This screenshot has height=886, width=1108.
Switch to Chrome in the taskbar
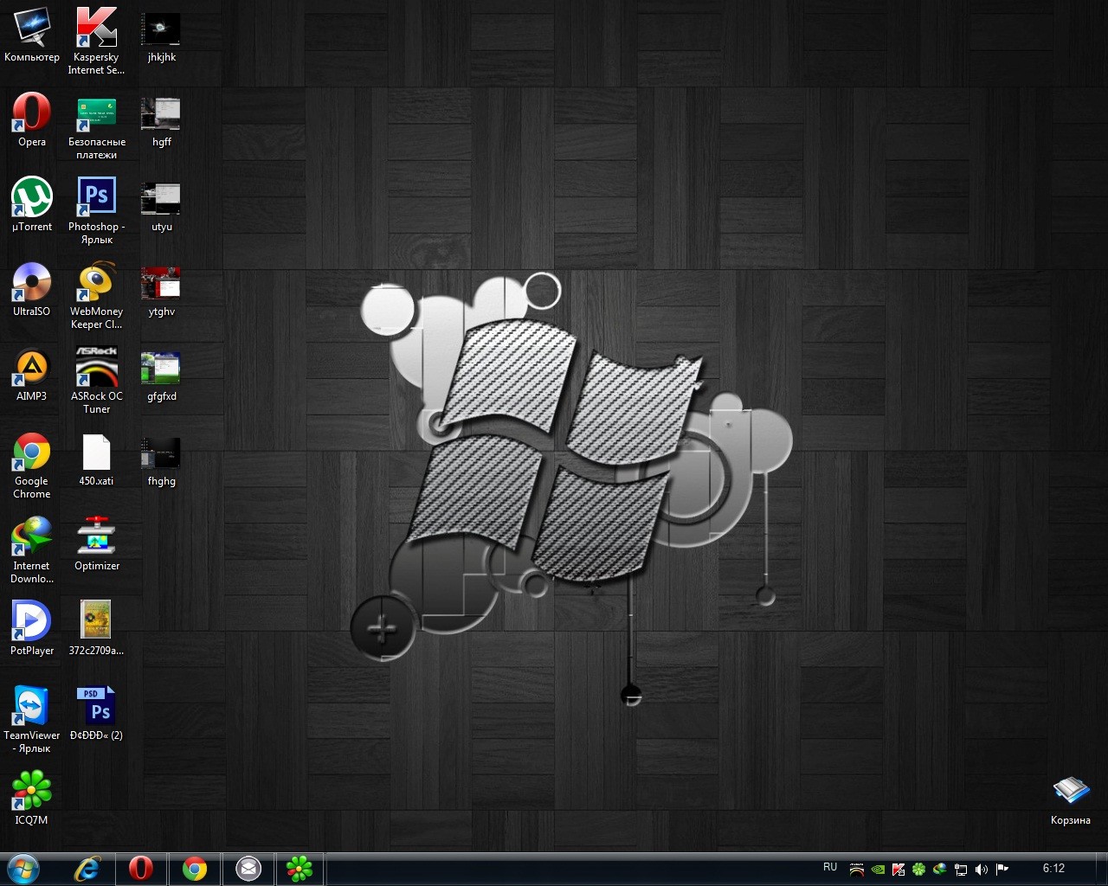(x=194, y=869)
